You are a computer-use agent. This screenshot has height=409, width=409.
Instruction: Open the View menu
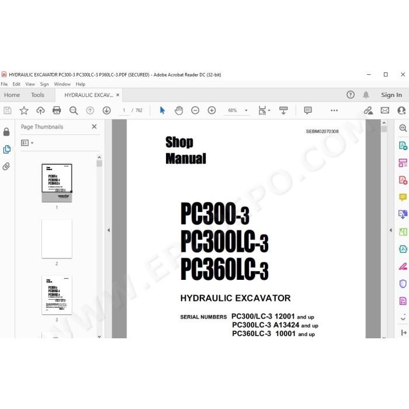tap(30, 84)
